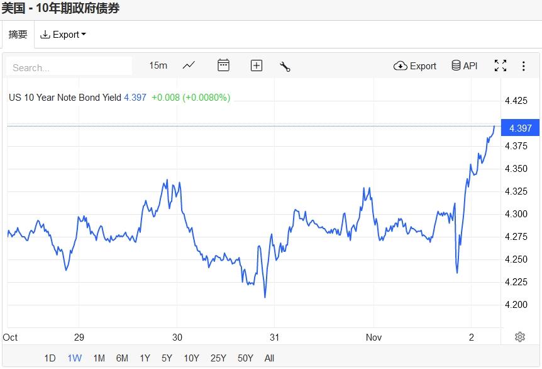Click the add comparison plus icon

pos(257,65)
